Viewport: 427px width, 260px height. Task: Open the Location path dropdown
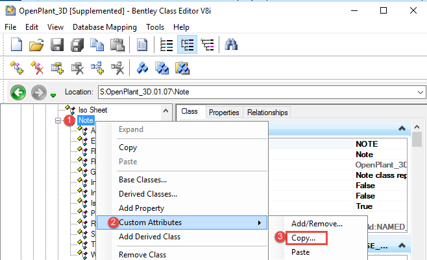[x=421, y=92]
